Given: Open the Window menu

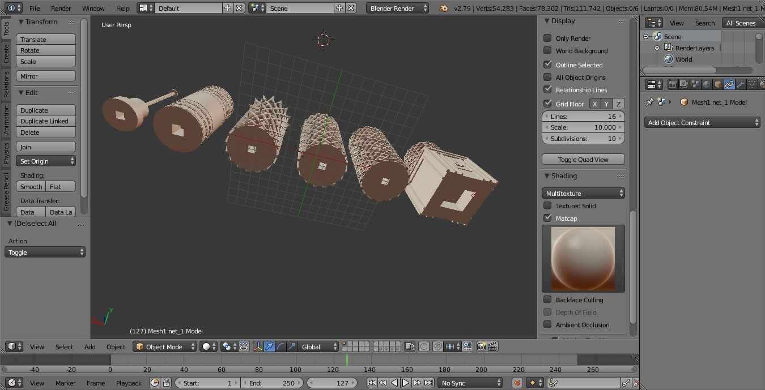Looking at the screenshot, I should [x=93, y=8].
